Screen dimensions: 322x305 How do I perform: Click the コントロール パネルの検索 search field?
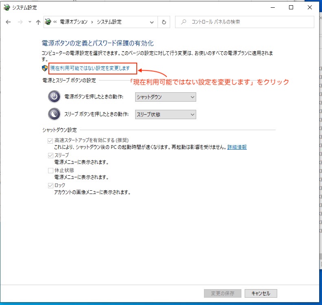click(x=244, y=22)
